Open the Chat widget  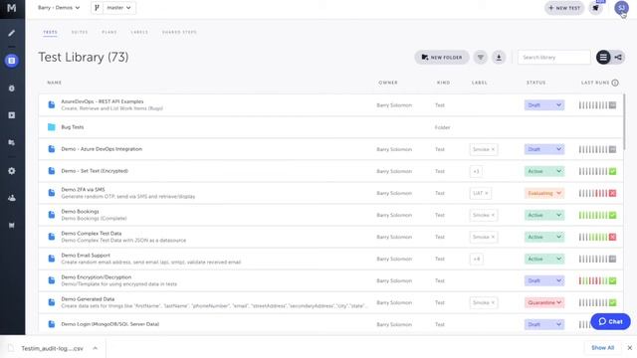(610, 321)
